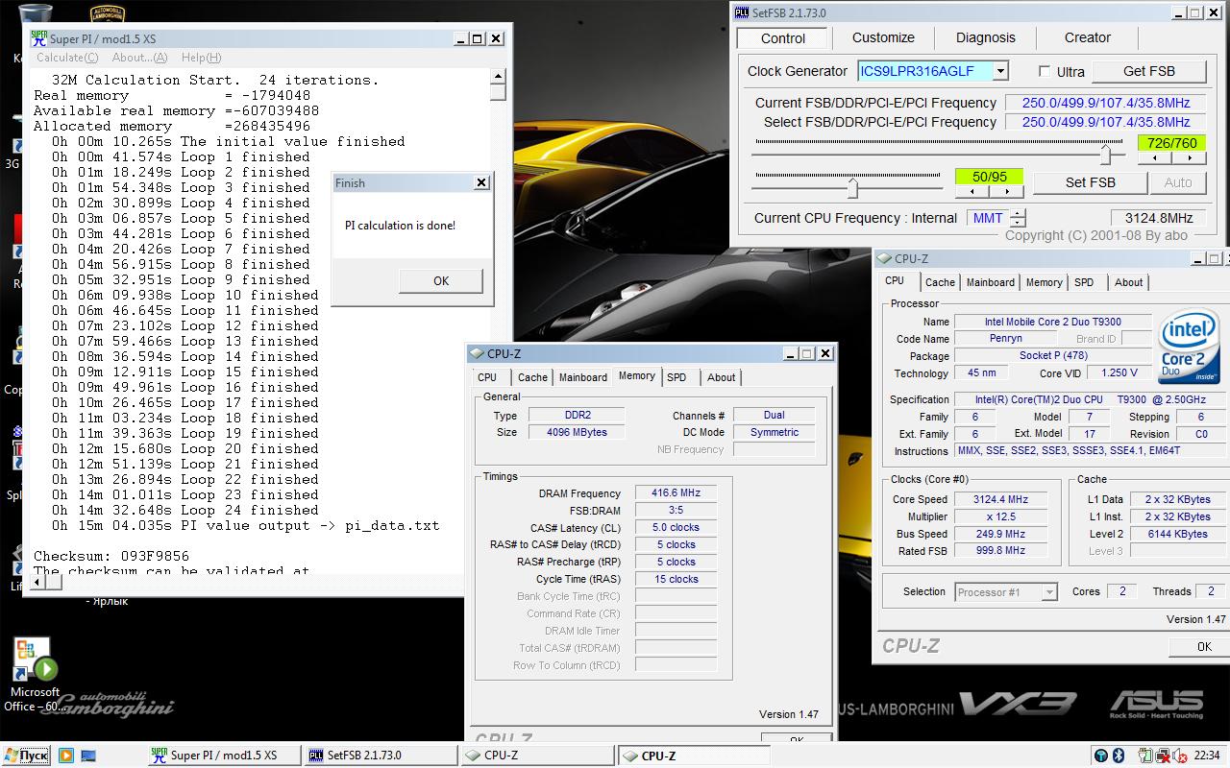Screen dimensions: 1230x768
Task: Open About tab in CPU info CPU-Z window
Action: [x=1128, y=282]
